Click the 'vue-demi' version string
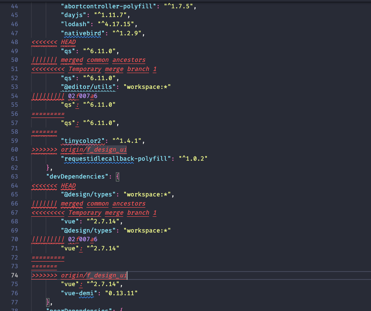Image resolution: width=371 pixels, height=311 pixels. 120,293
